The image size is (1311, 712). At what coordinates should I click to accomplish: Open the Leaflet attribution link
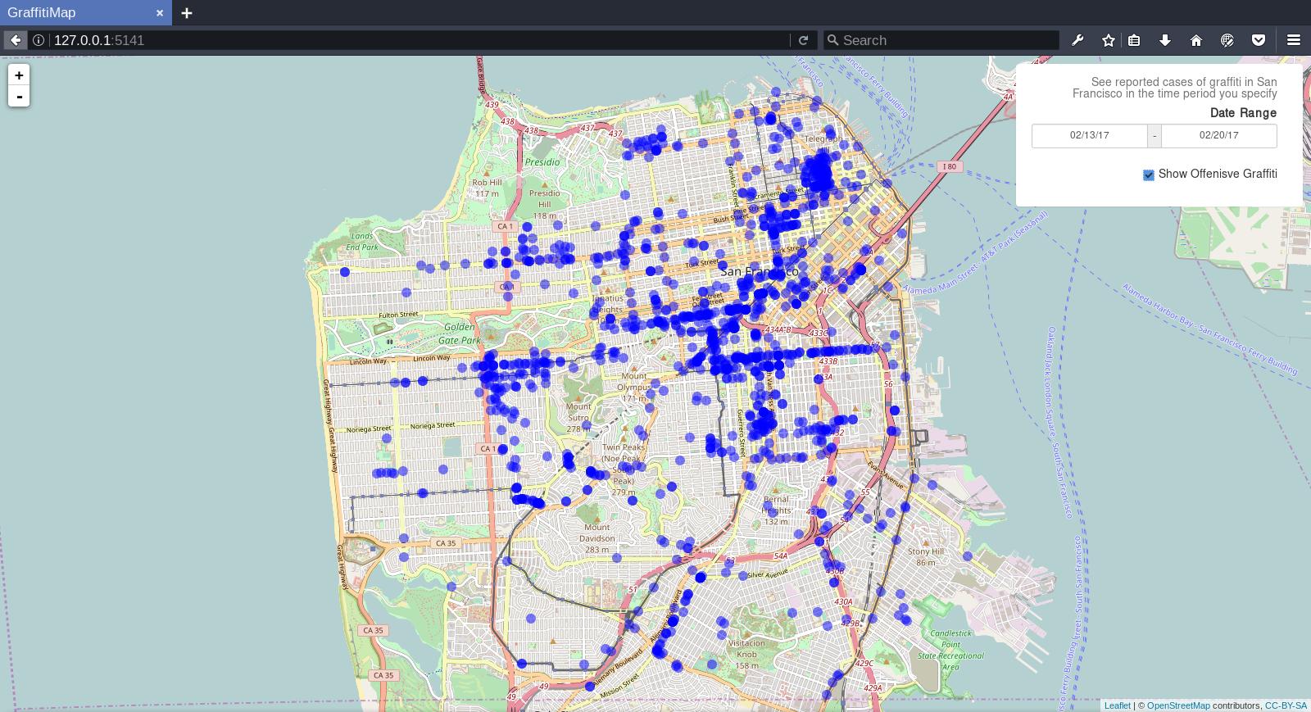coord(1117,705)
